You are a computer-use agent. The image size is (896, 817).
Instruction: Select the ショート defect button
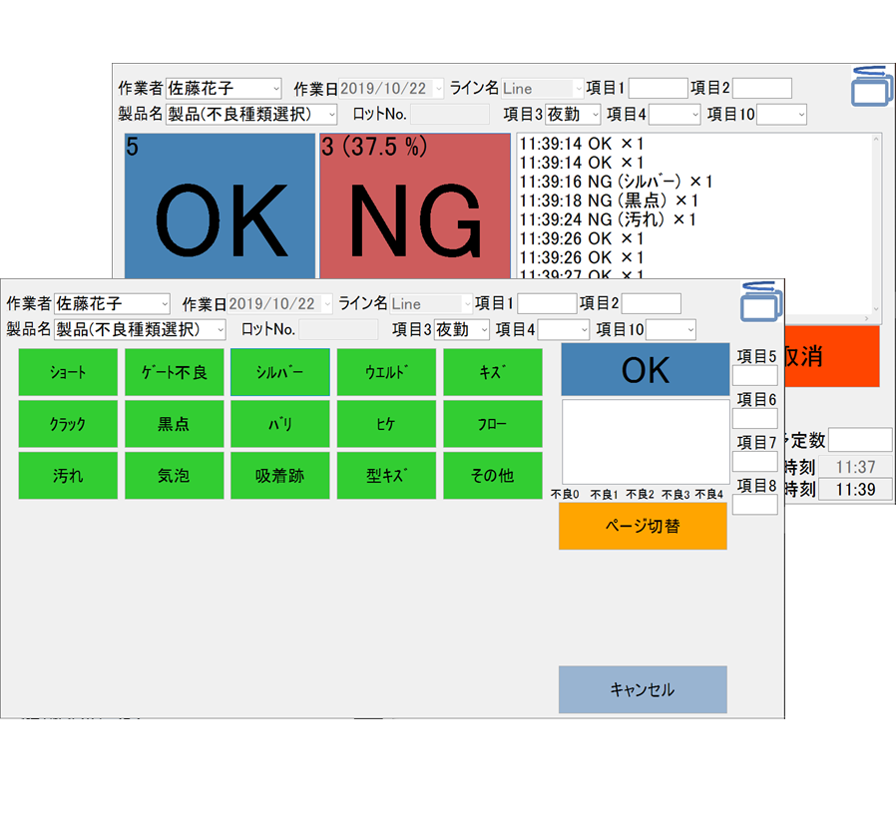(x=68, y=372)
